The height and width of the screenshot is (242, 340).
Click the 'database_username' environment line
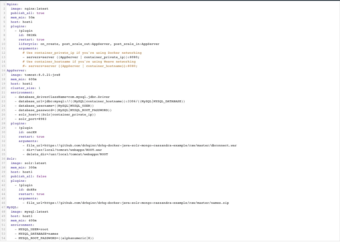click(54, 106)
